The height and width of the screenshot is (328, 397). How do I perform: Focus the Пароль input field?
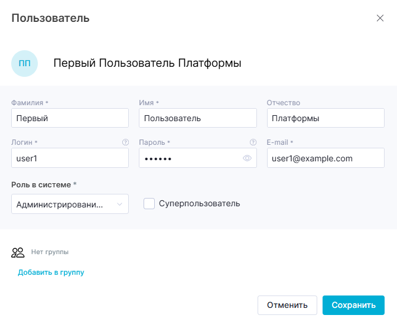[189, 158]
